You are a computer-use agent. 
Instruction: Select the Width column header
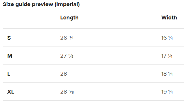[x=169, y=18]
